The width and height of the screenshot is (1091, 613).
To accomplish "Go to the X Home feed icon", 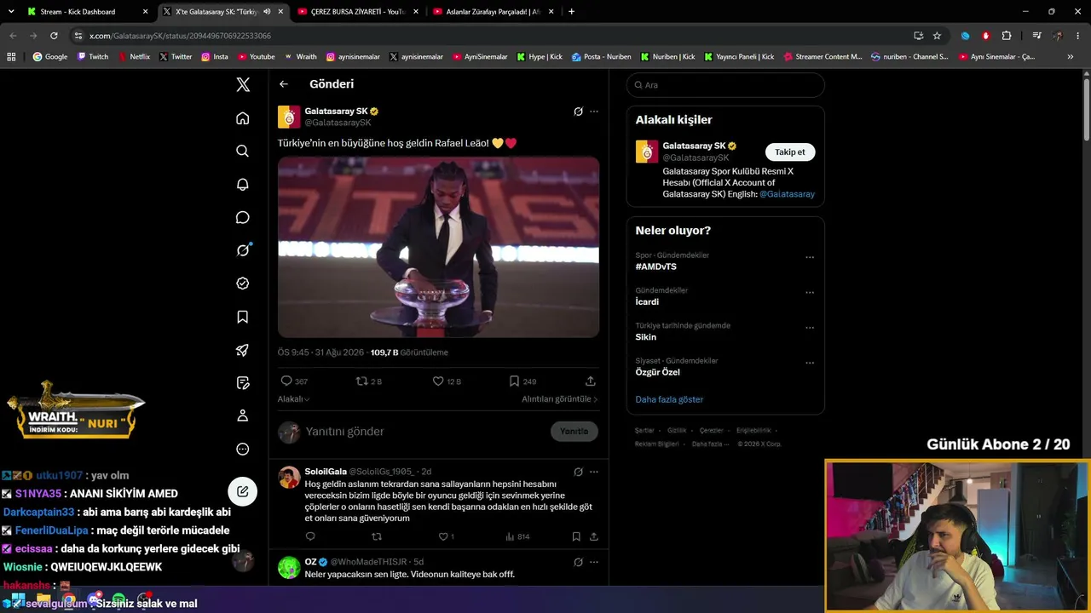I will (x=243, y=118).
